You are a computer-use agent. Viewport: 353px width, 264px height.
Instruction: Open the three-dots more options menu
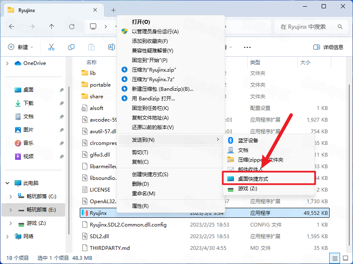pyautogui.click(x=247, y=47)
